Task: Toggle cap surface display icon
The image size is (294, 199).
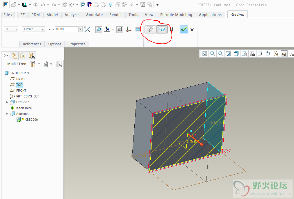Action: [x=99, y=29]
